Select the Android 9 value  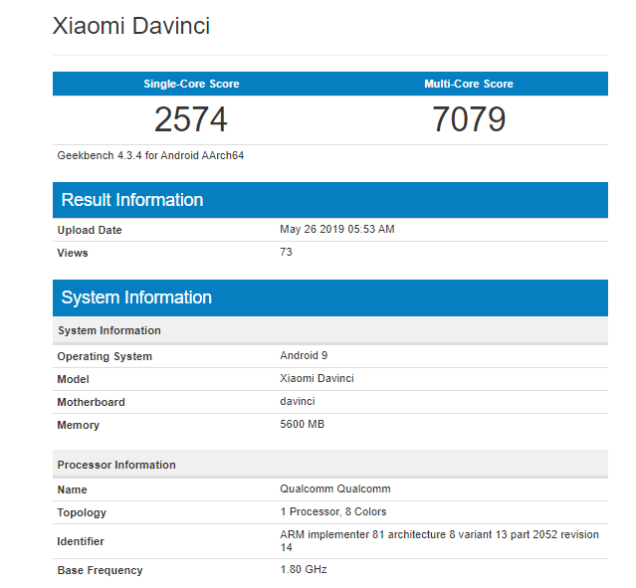pyautogui.click(x=304, y=355)
